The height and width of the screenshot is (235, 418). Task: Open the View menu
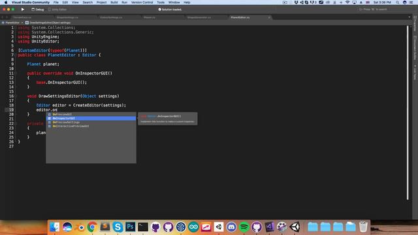75,3
